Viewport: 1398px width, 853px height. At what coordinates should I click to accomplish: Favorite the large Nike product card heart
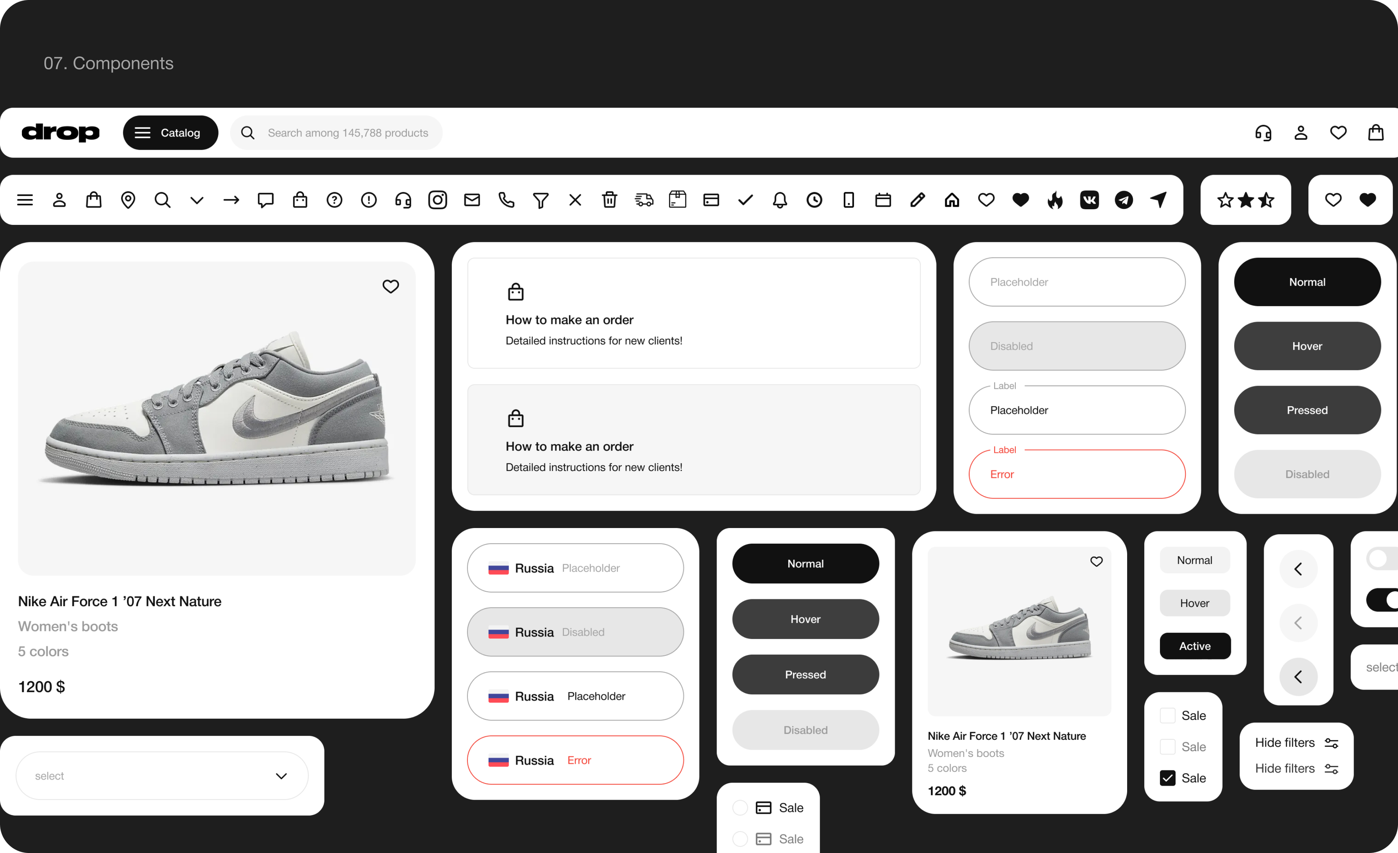point(391,287)
